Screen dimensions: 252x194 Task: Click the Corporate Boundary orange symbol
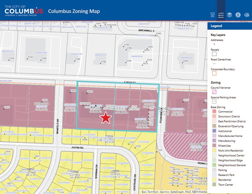coord(214,73)
